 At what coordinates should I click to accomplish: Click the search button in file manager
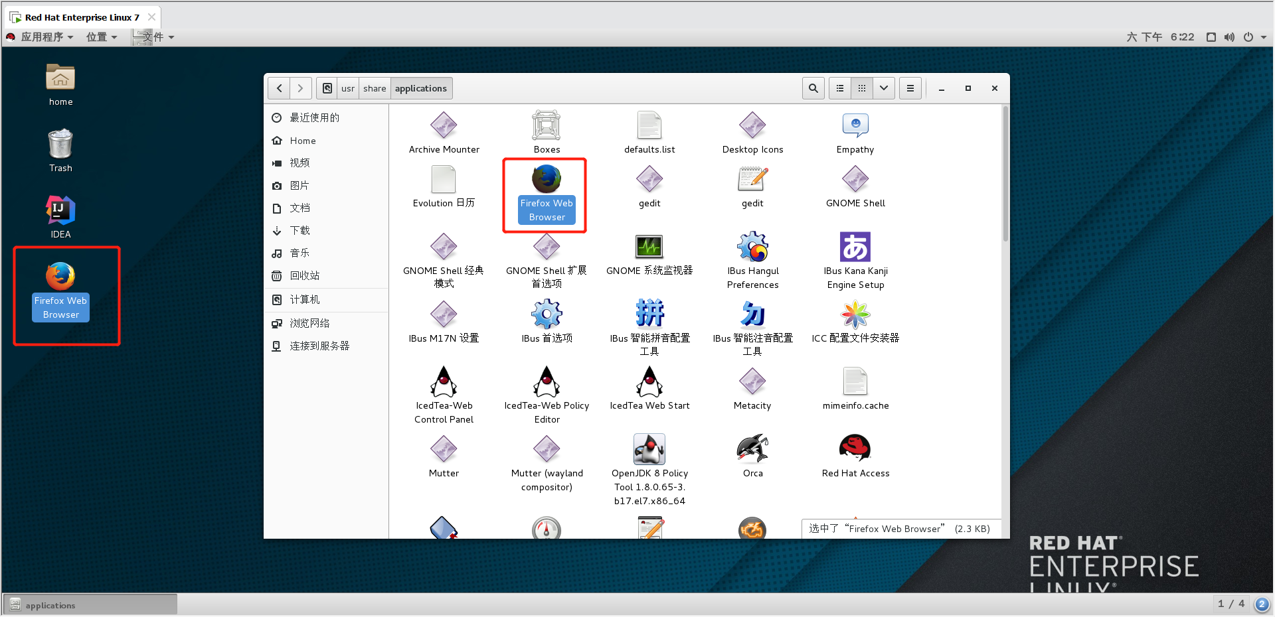pos(813,88)
